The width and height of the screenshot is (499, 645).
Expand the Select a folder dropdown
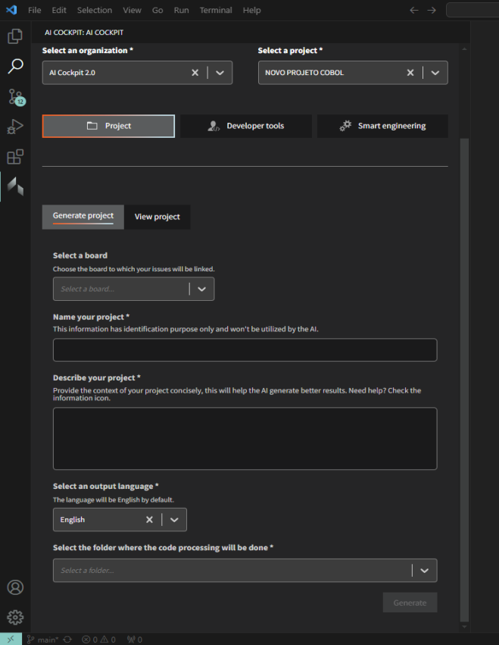click(x=424, y=571)
